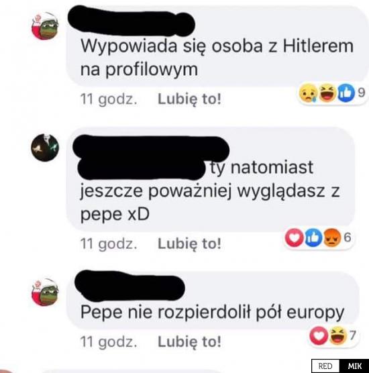
Task: Like the comment "Pepe nie rozpierdolił pół europy"
Action: tap(189, 341)
